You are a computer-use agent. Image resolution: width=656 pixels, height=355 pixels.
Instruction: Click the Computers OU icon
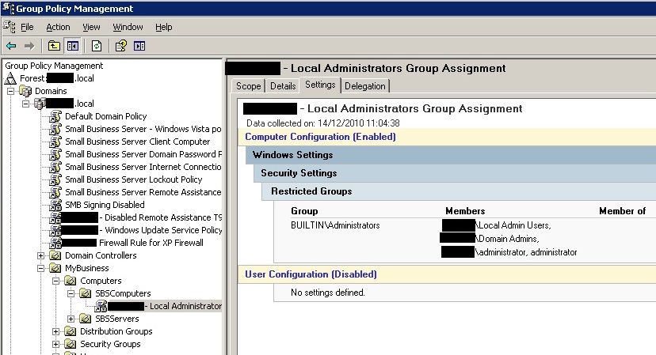point(71,281)
